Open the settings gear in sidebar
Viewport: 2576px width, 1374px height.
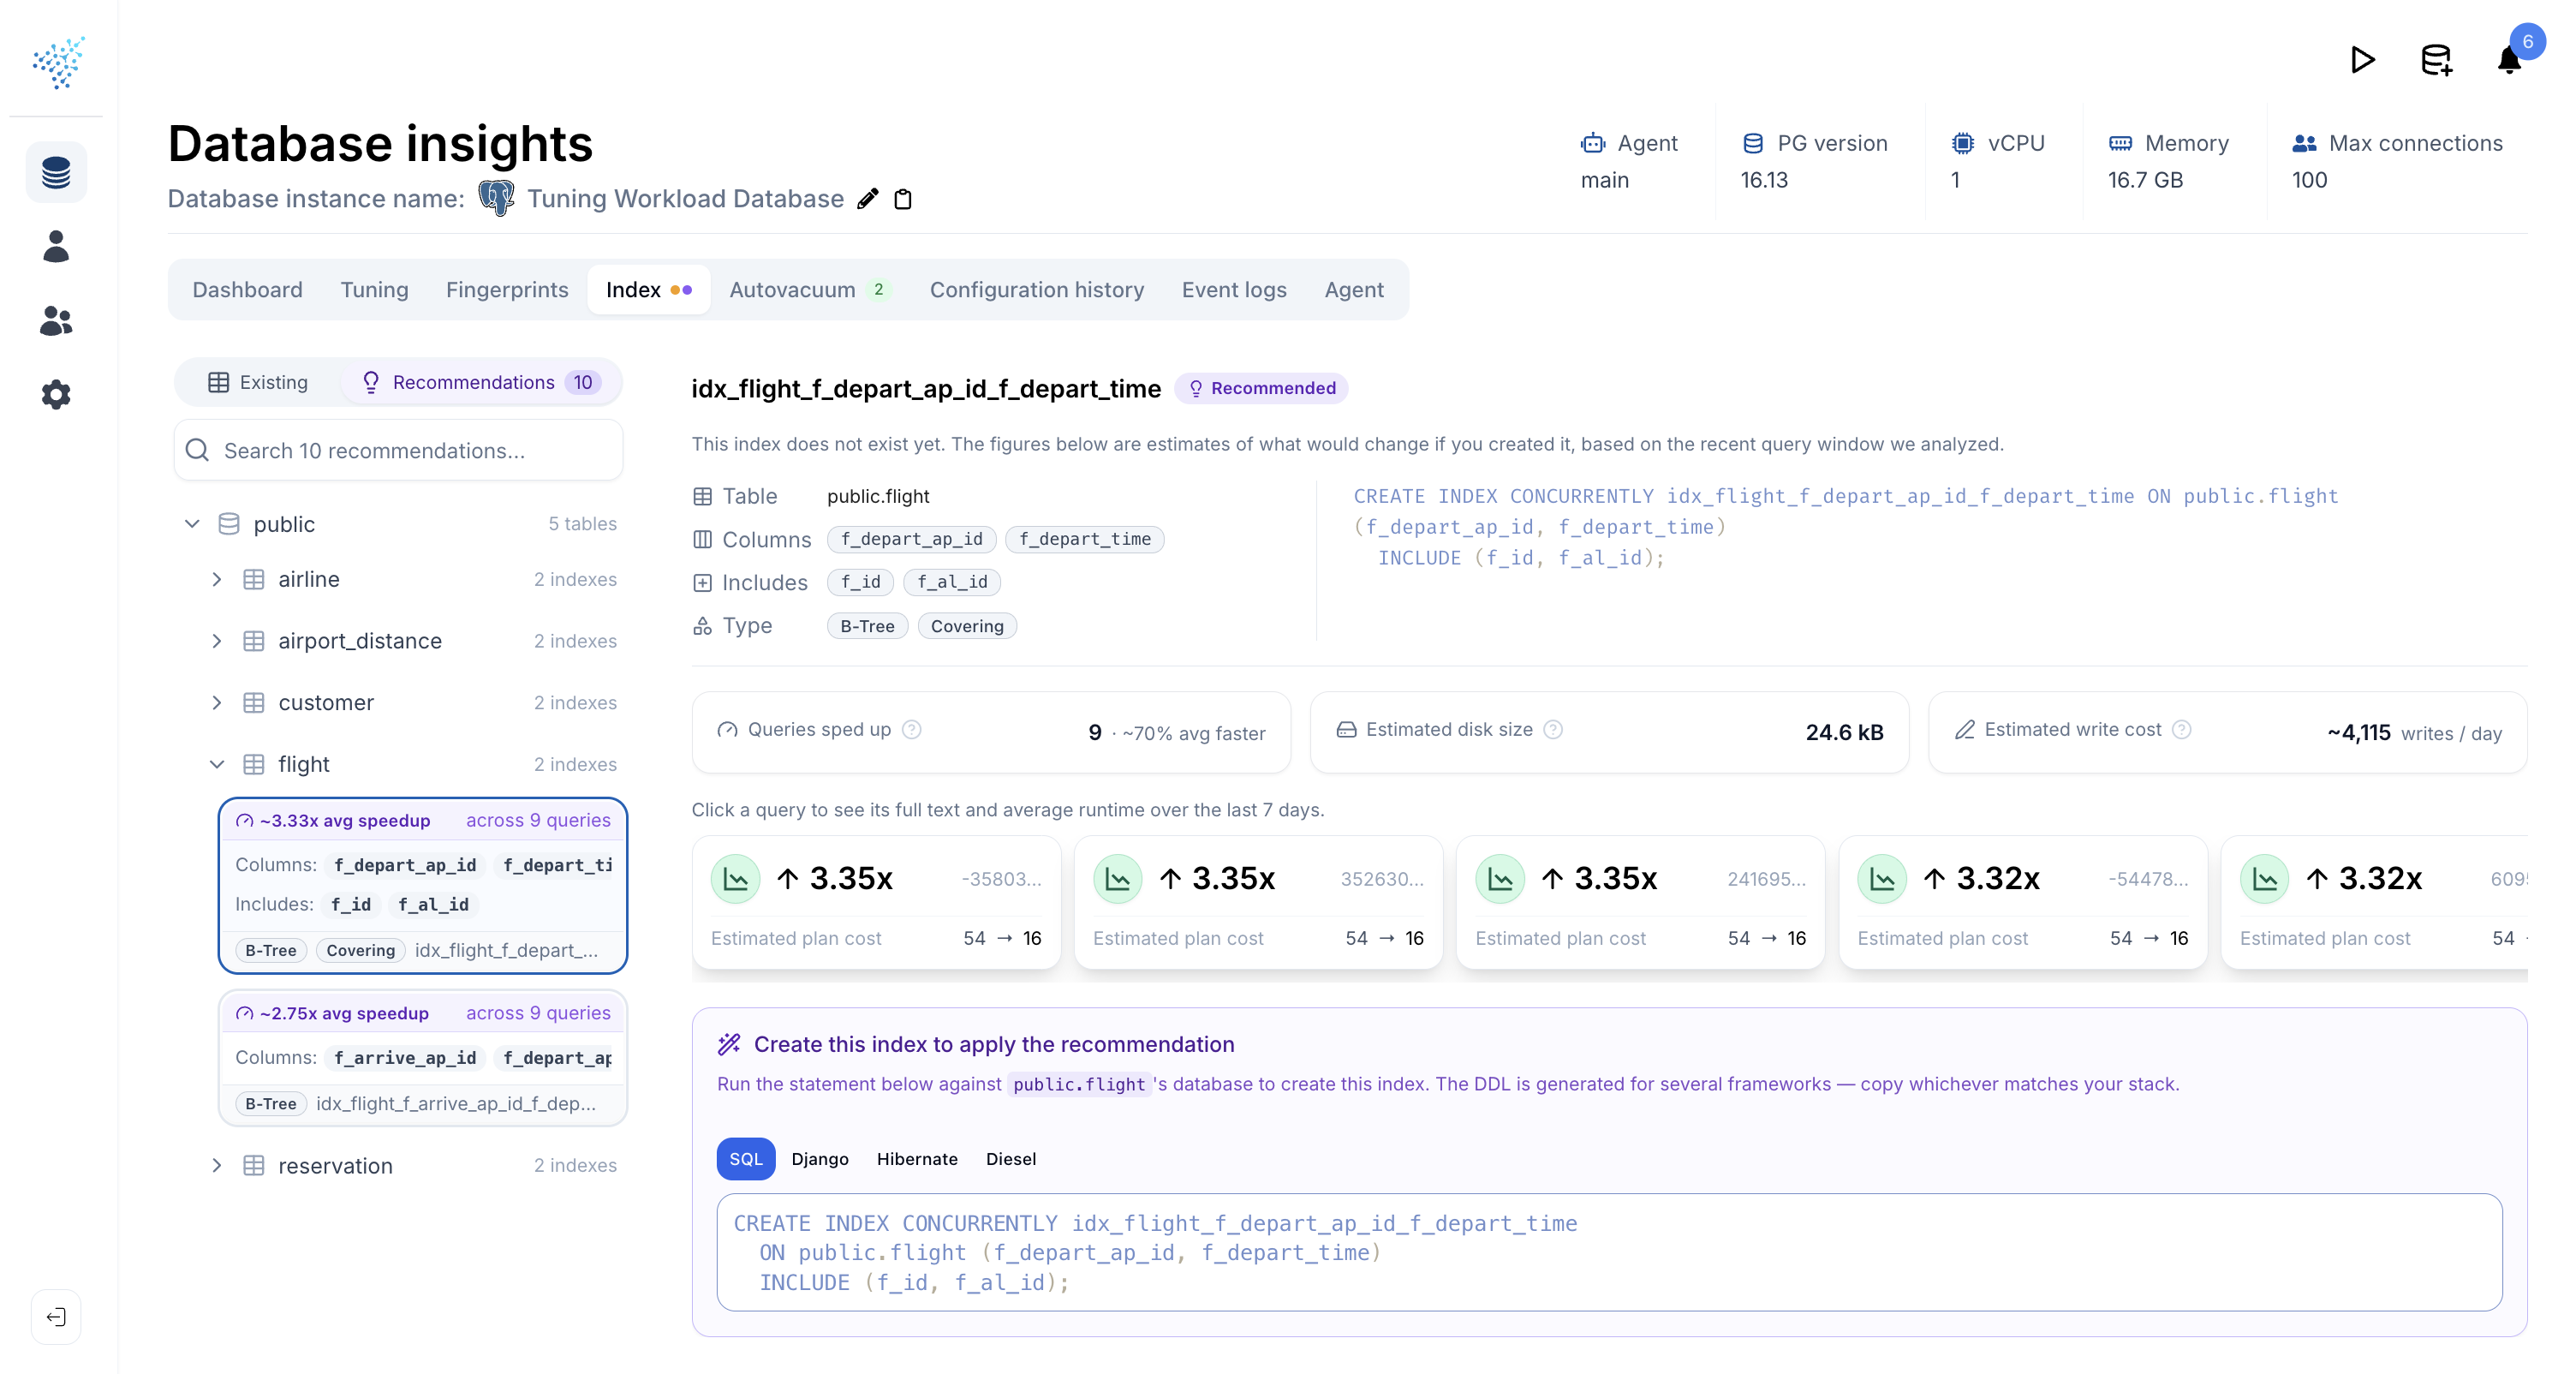click(56, 394)
